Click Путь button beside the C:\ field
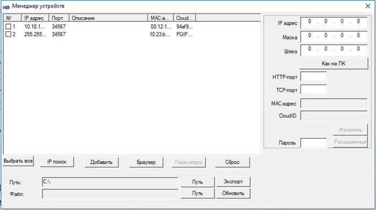The width and height of the screenshot is (376, 210). pyautogui.click(x=198, y=182)
